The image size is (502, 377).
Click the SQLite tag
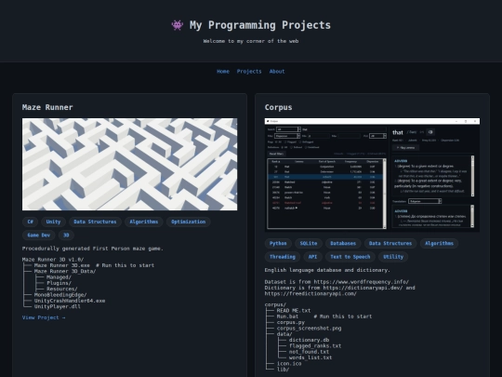(x=309, y=243)
